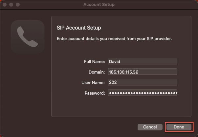Click the "Password:" label
The height and width of the screenshot is (137, 198).
[95, 93]
